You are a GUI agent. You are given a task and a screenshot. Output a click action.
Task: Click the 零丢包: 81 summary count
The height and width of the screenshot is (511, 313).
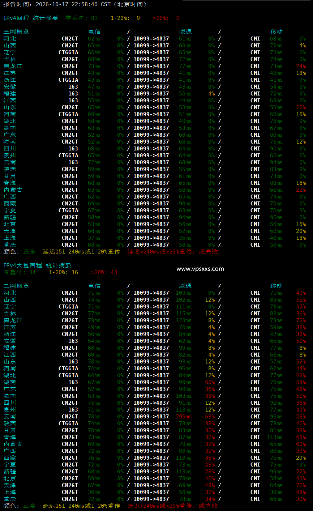point(81,18)
